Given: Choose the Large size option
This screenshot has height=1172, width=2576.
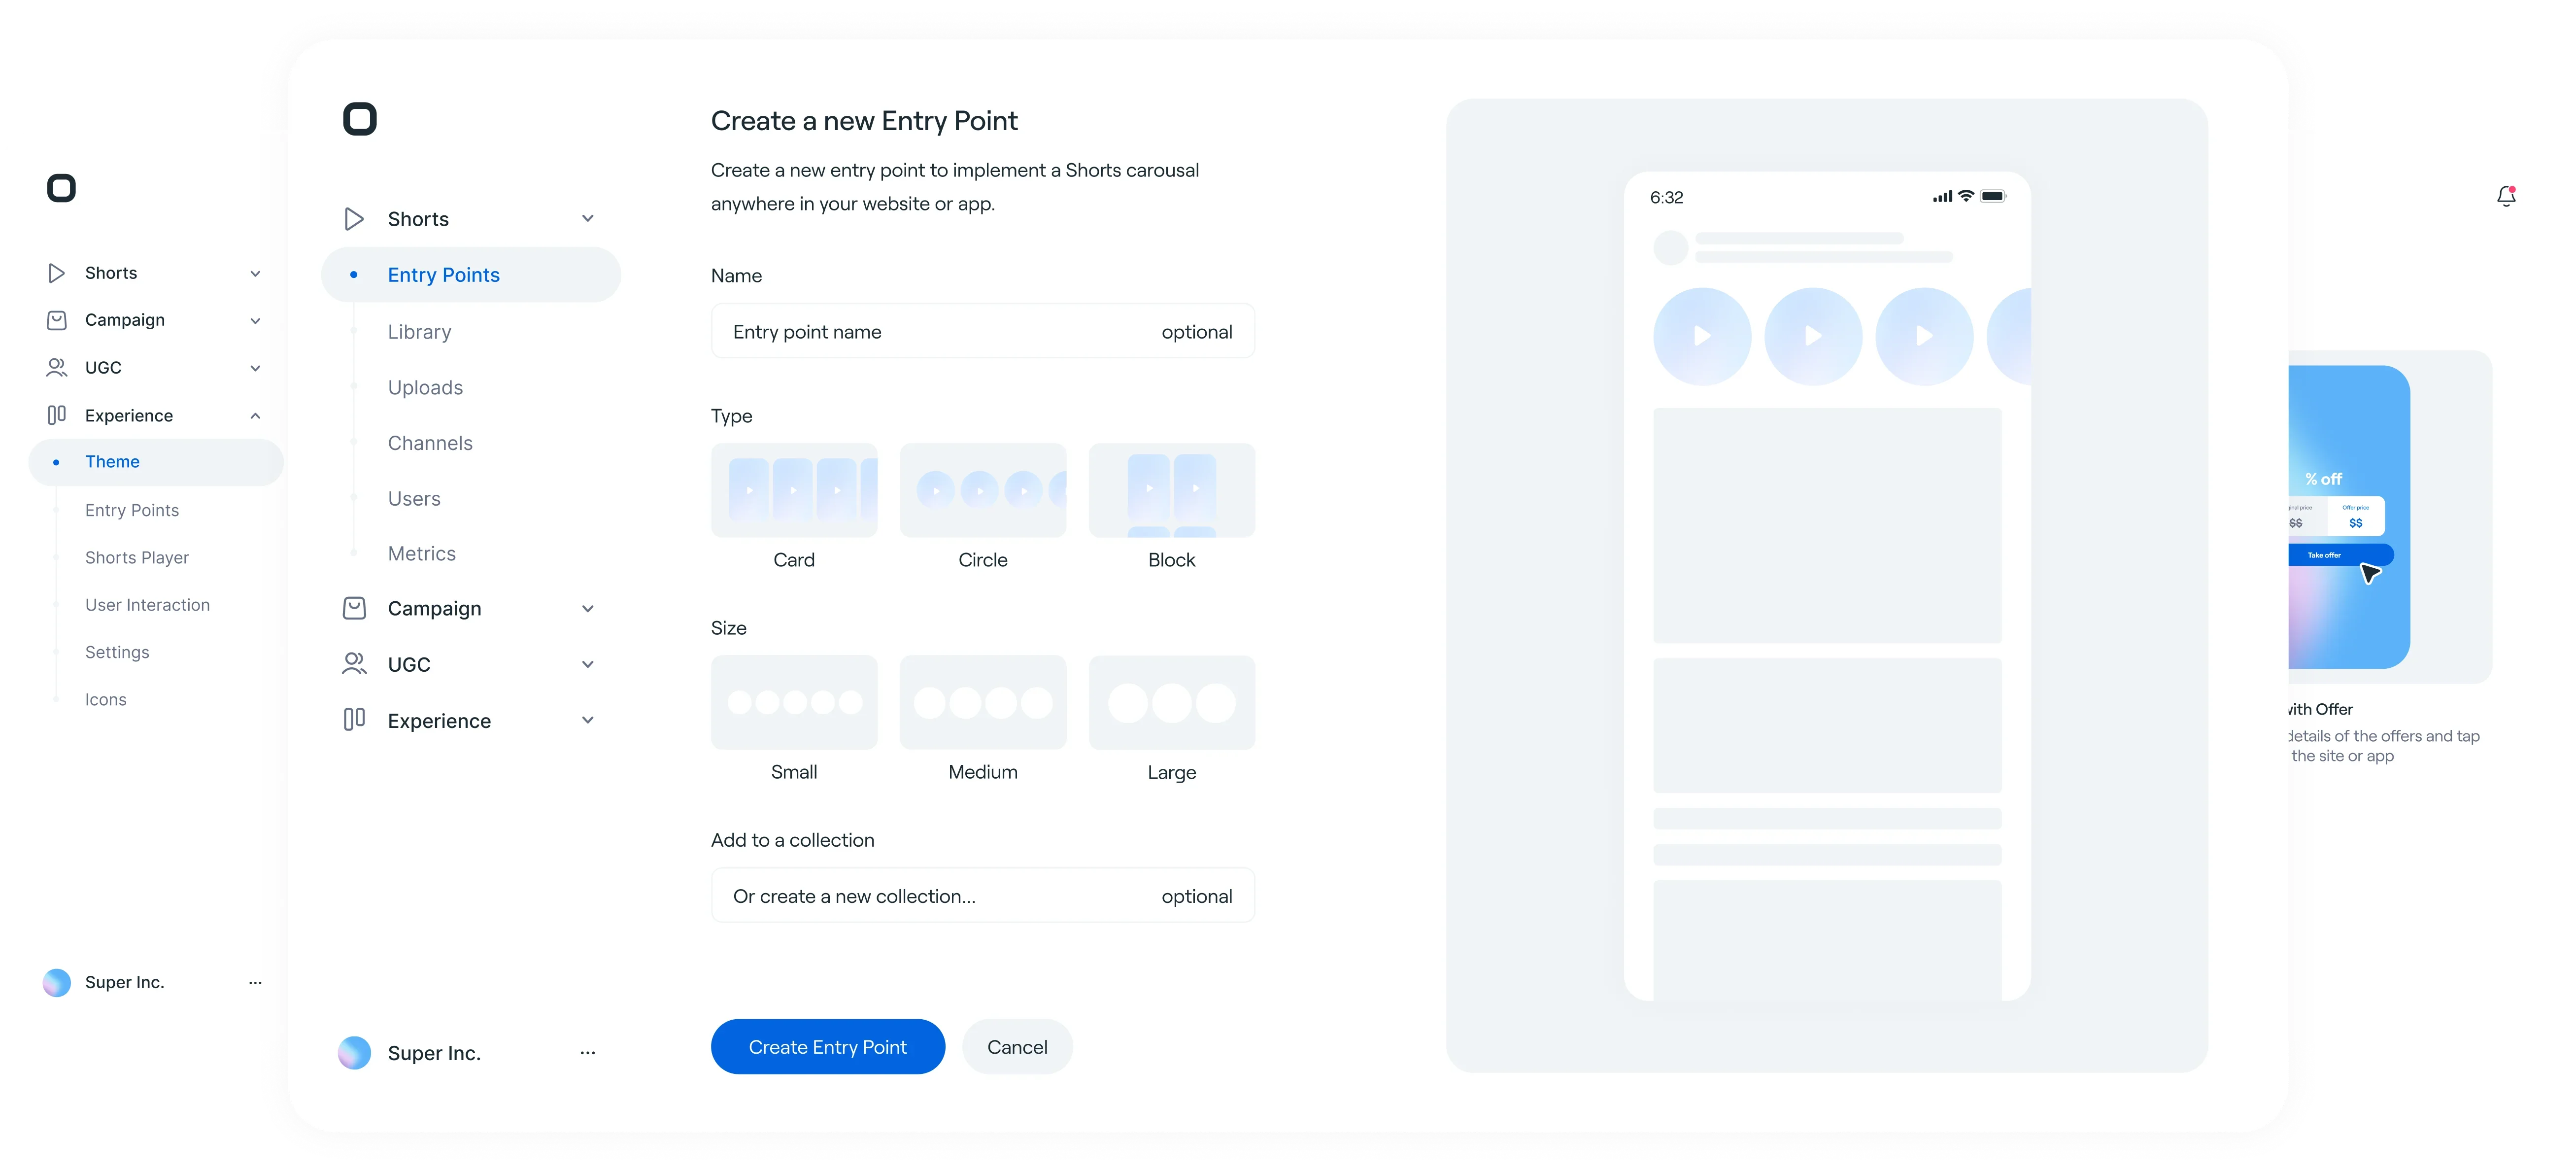Looking at the screenshot, I should tap(1171, 703).
